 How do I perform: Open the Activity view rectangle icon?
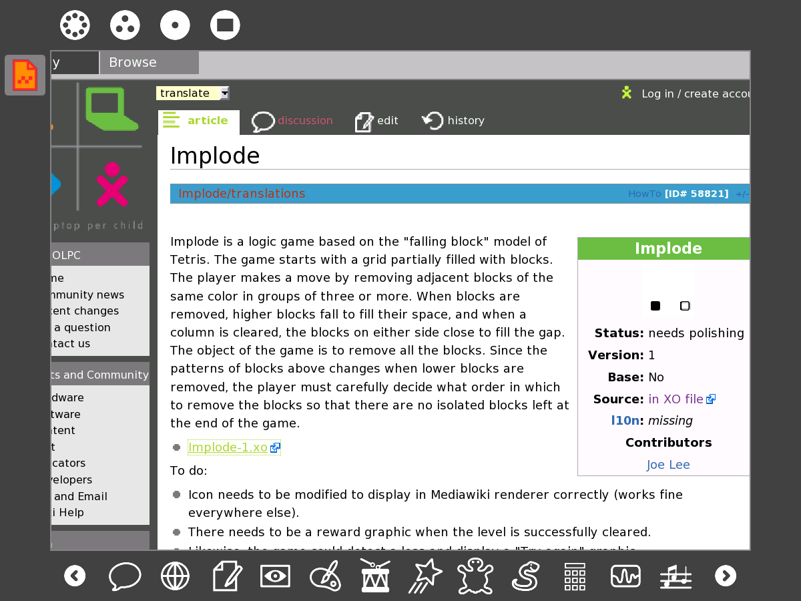pos(225,25)
